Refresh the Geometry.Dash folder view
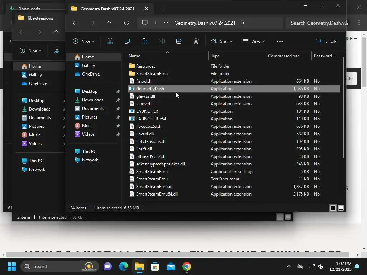Viewport: 367px width, 275px height. point(127,23)
